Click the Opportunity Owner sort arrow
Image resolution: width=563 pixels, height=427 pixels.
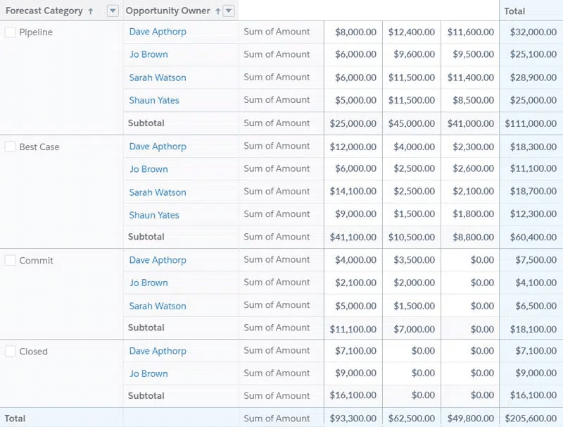217,11
